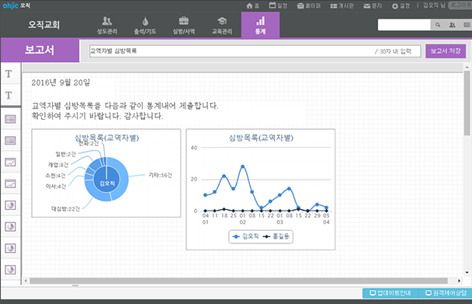Click the highest peak point on blue line

tap(243, 166)
